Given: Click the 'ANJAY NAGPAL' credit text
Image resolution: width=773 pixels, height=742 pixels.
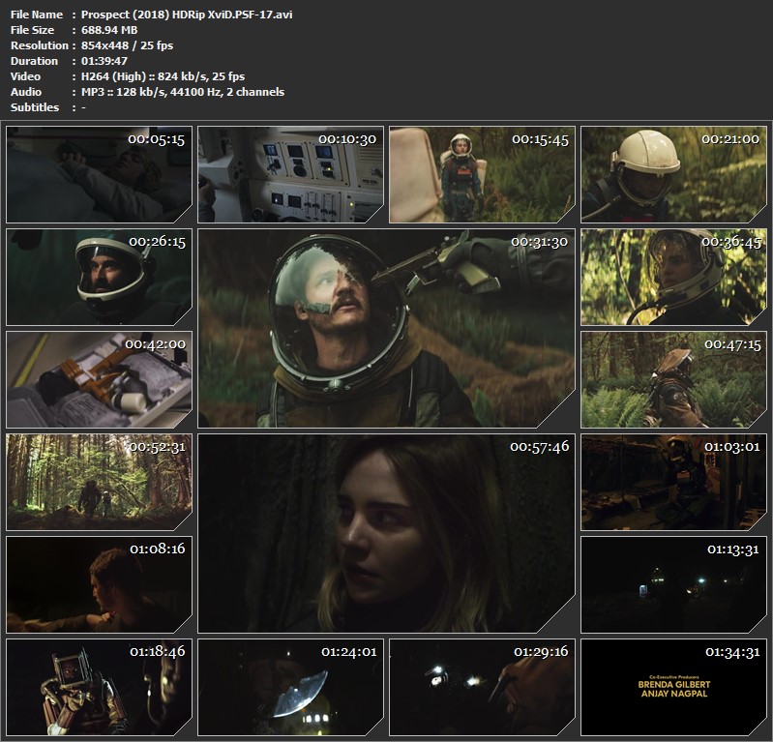Looking at the screenshot, I should [674, 694].
